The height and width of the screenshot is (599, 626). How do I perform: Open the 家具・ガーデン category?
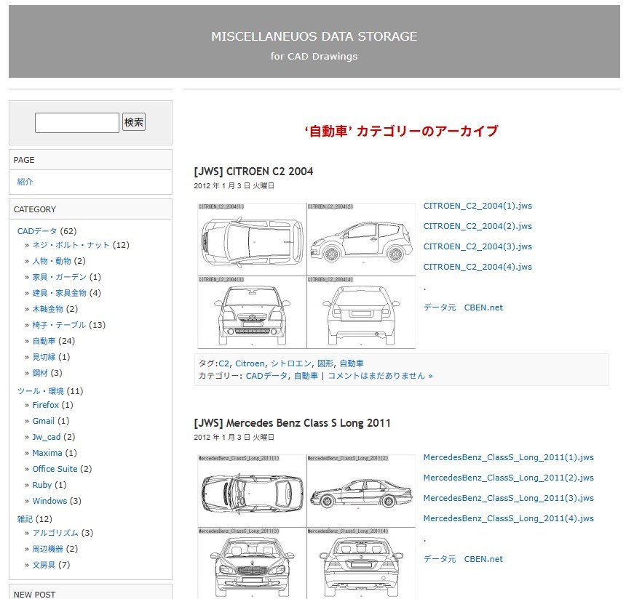click(59, 277)
